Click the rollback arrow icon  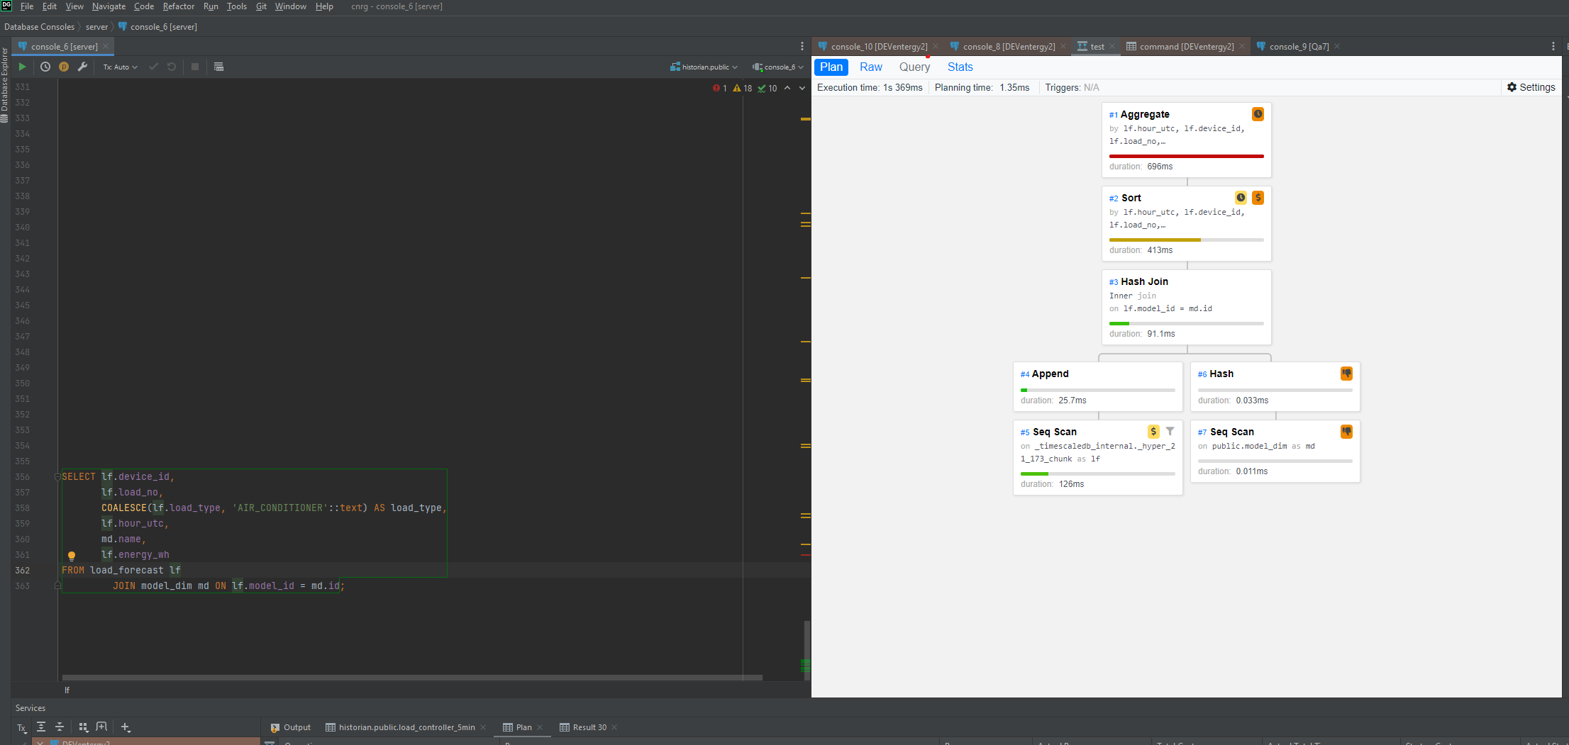click(172, 67)
